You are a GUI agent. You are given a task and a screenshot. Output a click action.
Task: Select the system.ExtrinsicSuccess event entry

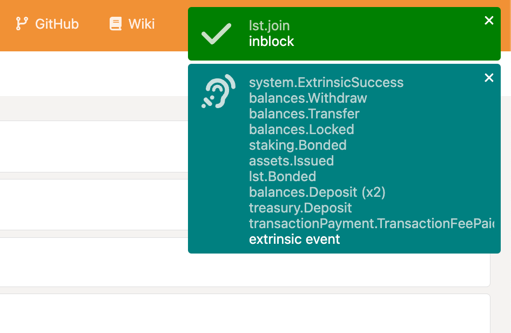pos(326,83)
